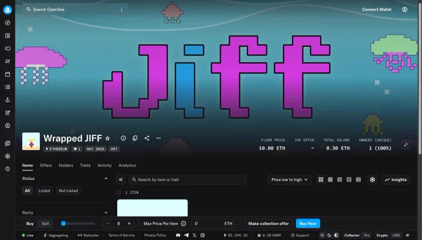Switch to light theme sun icon
Image resolution: width=422 pixels, height=240 pixels.
[x=322, y=235]
